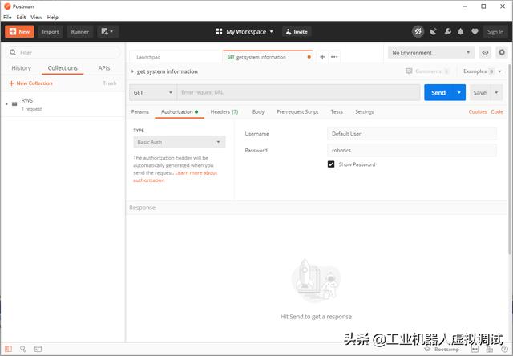Open the My Workspace switcher
This screenshot has height=356, width=513.
[244, 32]
